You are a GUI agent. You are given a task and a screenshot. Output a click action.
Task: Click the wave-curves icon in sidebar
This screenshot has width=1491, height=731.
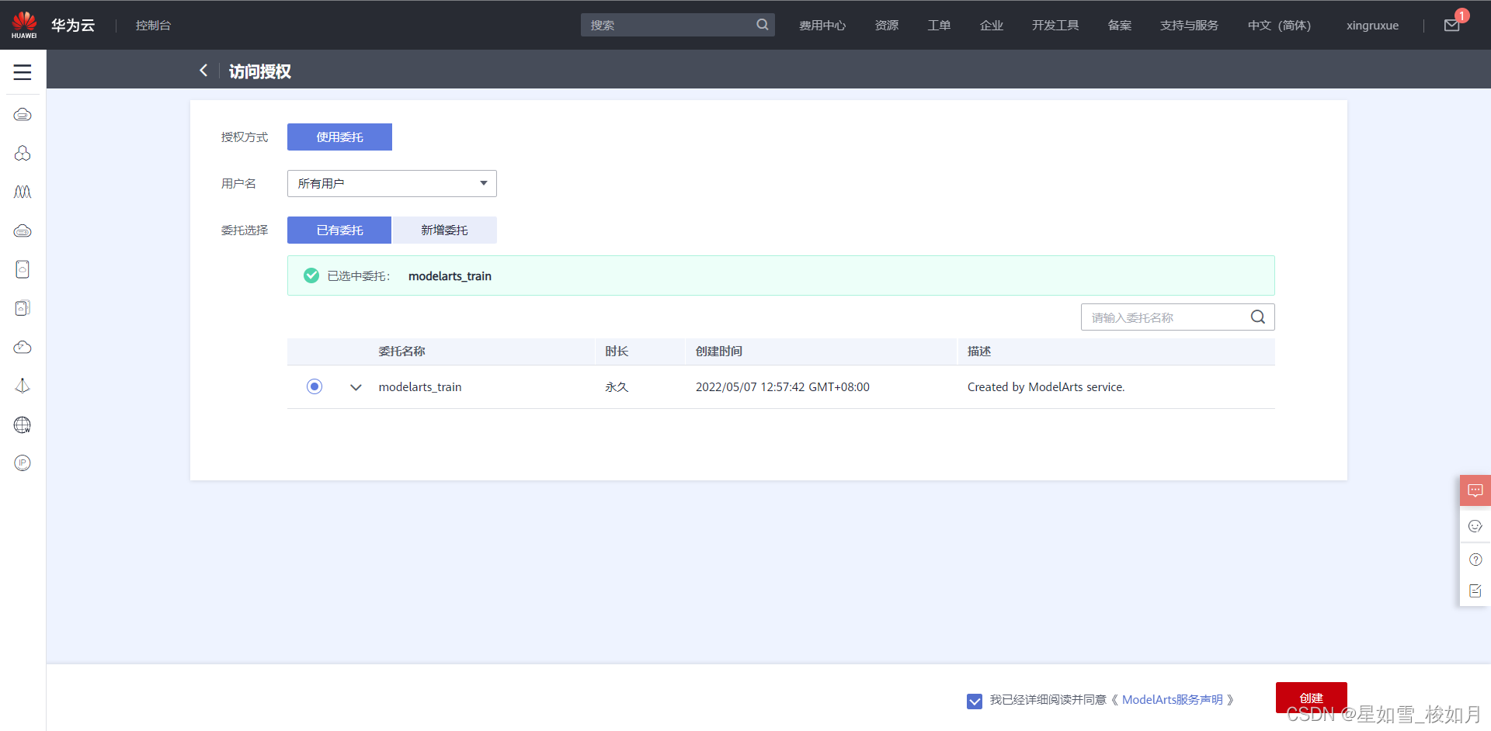tap(23, 192)
